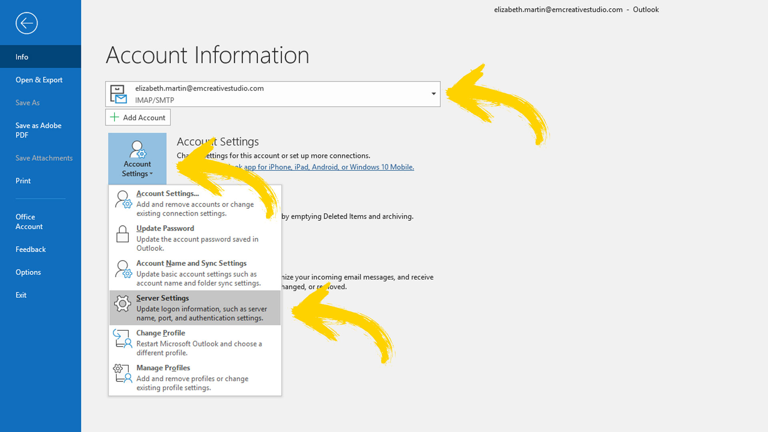Click the Account Information heading

[208, 55]
